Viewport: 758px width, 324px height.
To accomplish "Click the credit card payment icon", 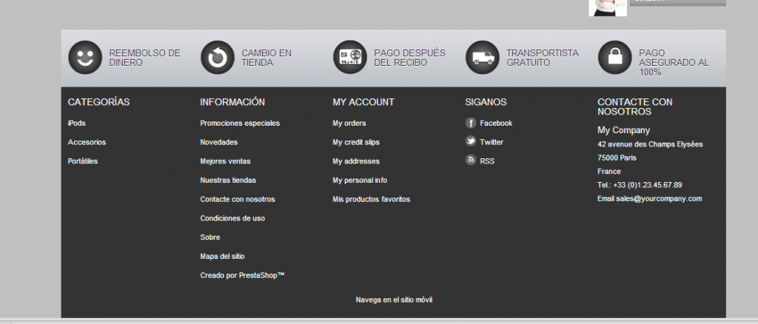I will point(349,58).
